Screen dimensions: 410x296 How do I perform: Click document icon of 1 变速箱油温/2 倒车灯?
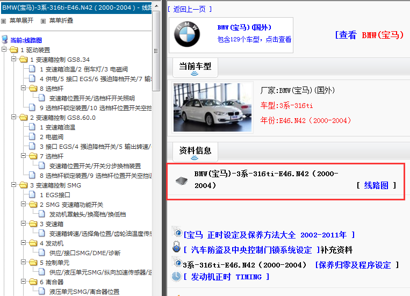32,69
